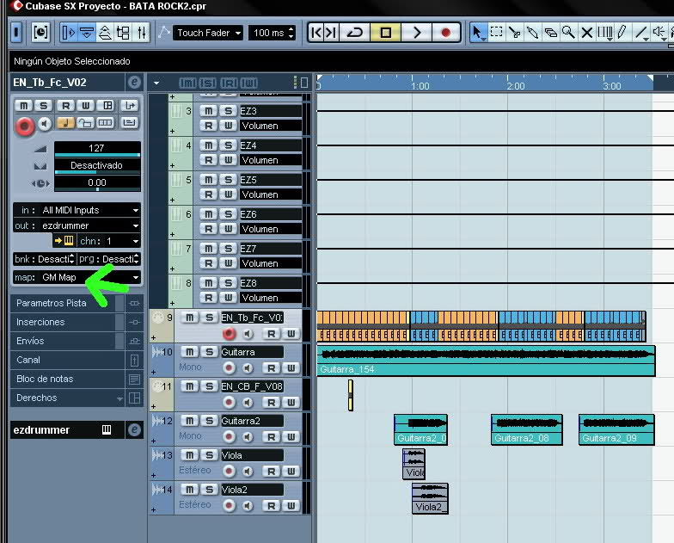The width and height of the screenshot is (674, 543).
Task: Select the Range Selection tool
Action: (497, 33)
